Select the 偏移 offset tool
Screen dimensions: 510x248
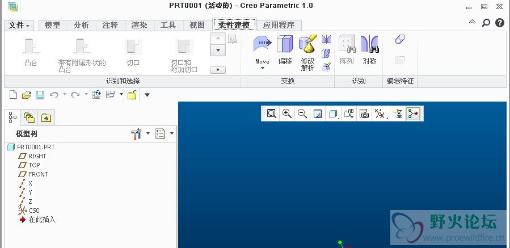click(x=285, y=44)
